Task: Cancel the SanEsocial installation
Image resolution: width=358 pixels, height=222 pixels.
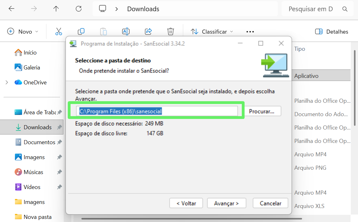Action: coord(270,203)
